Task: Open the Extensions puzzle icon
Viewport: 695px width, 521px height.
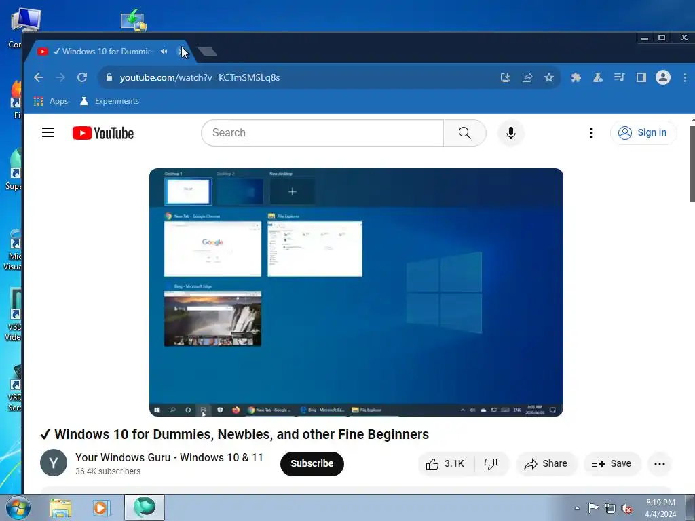Action: (x=576, y=77)
